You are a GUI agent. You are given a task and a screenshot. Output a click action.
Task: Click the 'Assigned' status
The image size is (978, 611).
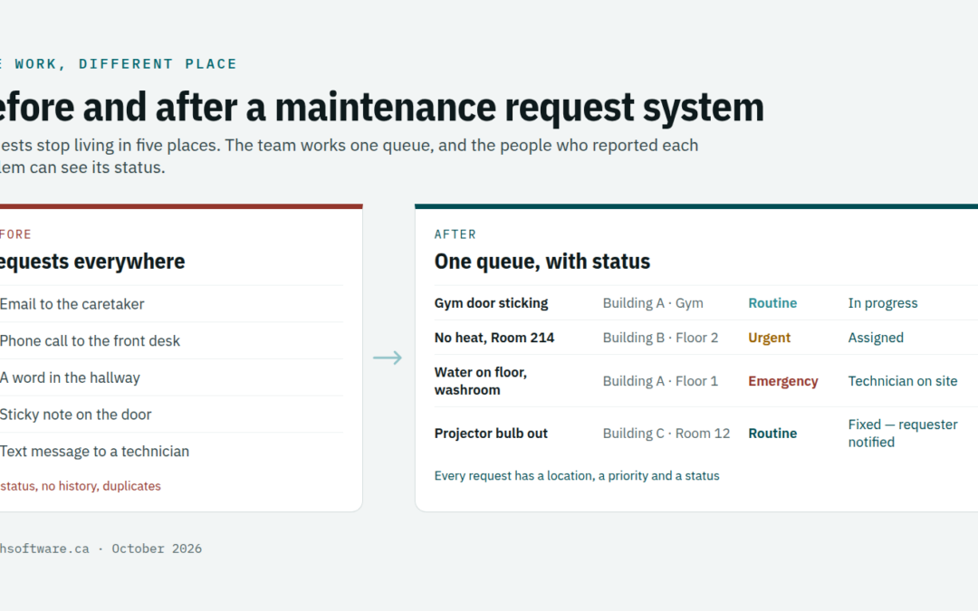click(876, 338)
